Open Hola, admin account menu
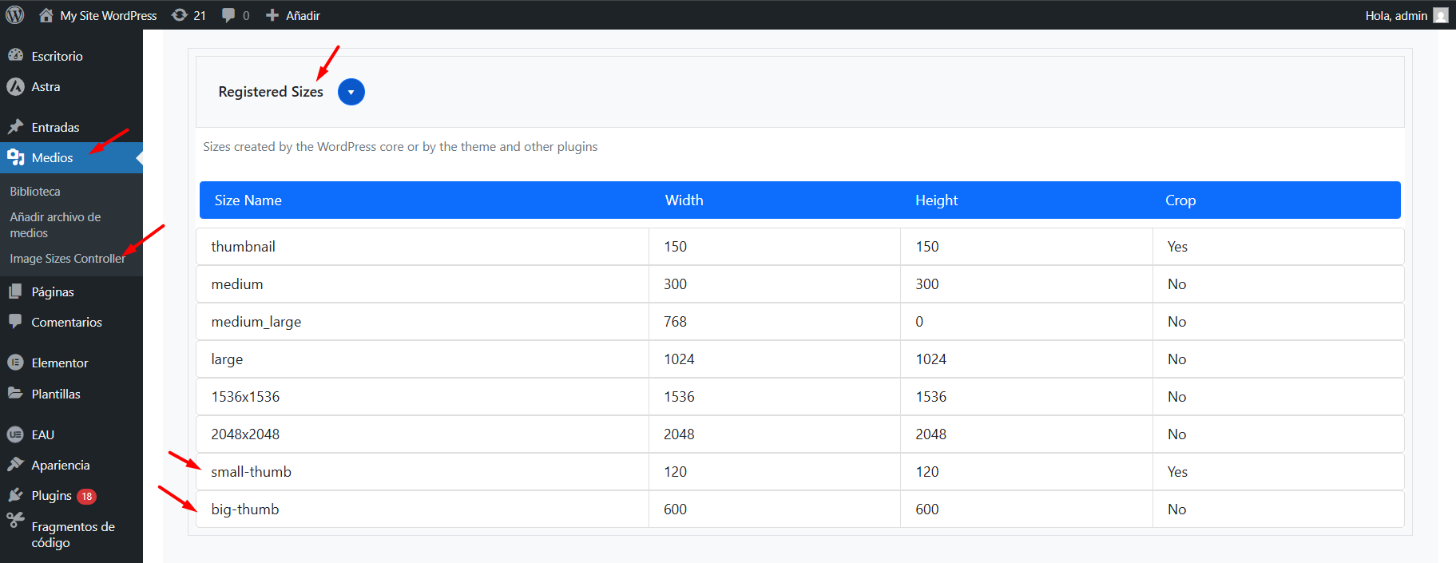This screenshot has width=1456, height=563. [x=1406, y=15]
